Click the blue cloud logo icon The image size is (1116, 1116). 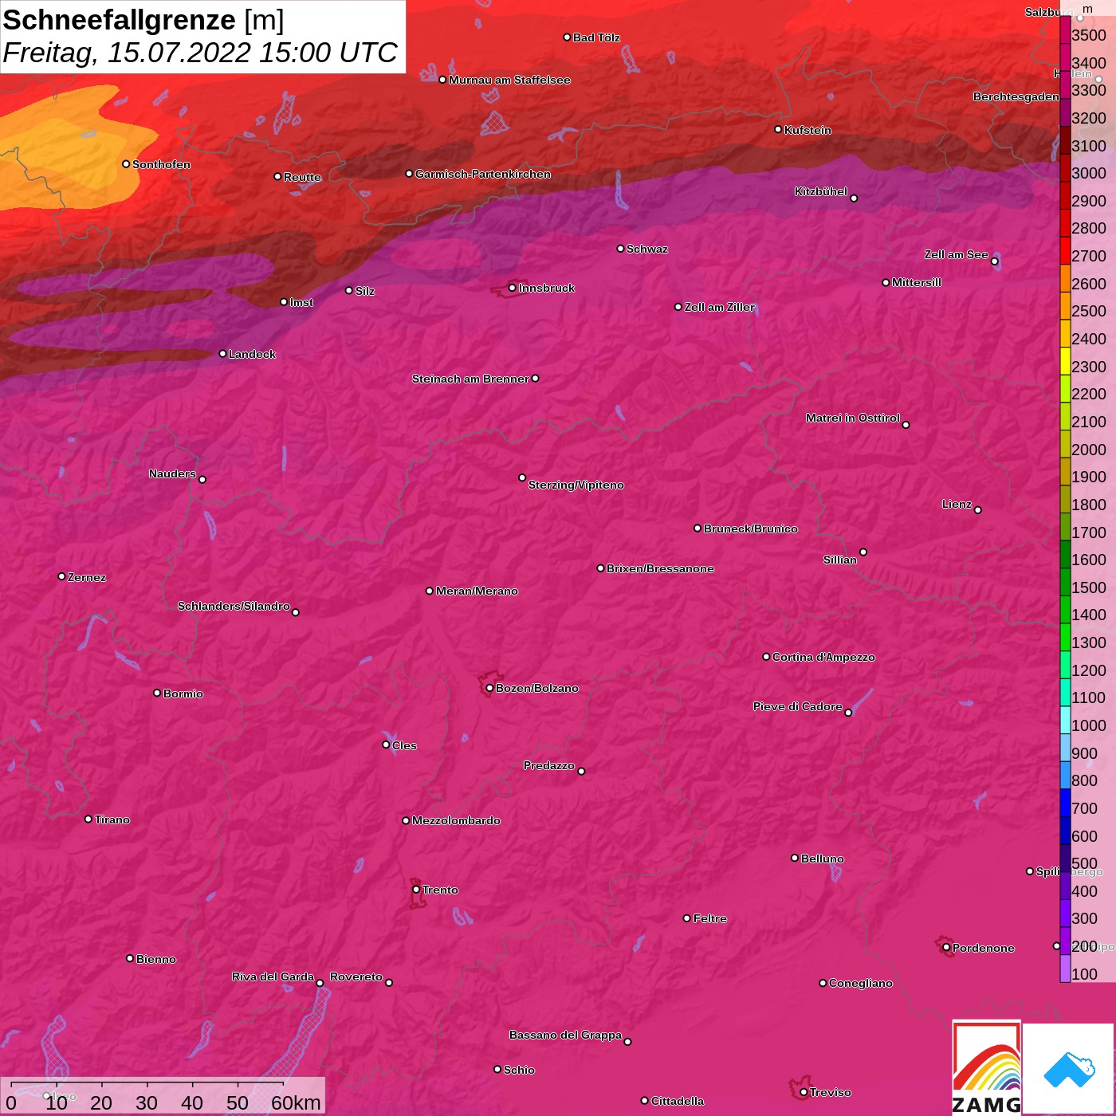(1069, 1070)
